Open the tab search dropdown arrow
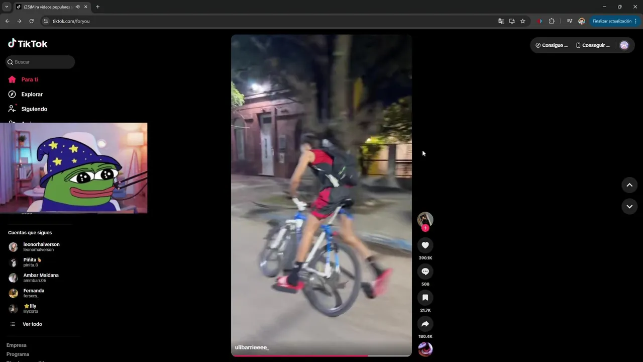643x362 pixels. pos(7,7)
